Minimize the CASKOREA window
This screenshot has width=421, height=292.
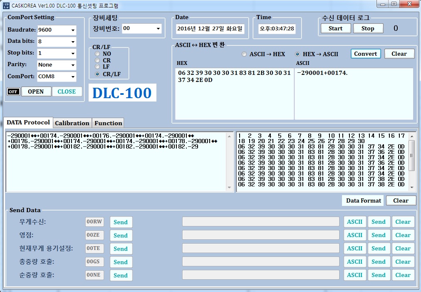click(383, 4)
